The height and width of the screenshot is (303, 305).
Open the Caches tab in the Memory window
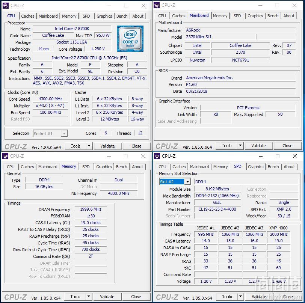coord(27,167)
